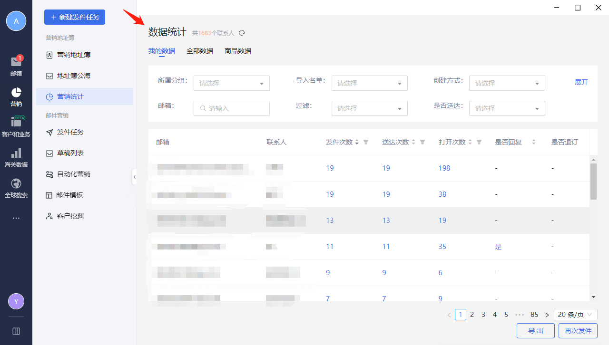This screenshot has height=345, width=609.
Task: Click the refresh icon beside contact count
Action: click(x=242, y=33)
